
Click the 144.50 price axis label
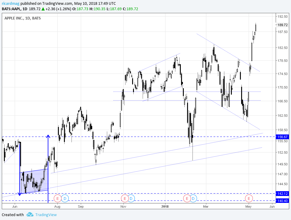tap(283, 184)
